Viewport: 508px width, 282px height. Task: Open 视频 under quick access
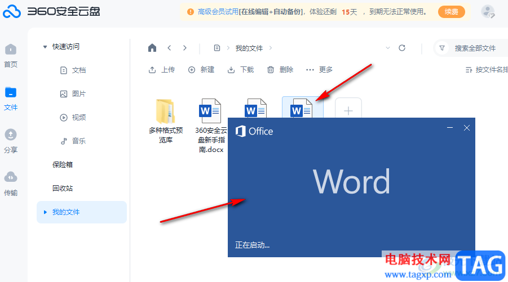point(73,118)
